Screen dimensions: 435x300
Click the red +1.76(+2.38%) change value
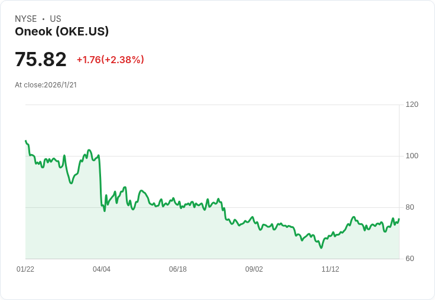[x=110, y=60]
